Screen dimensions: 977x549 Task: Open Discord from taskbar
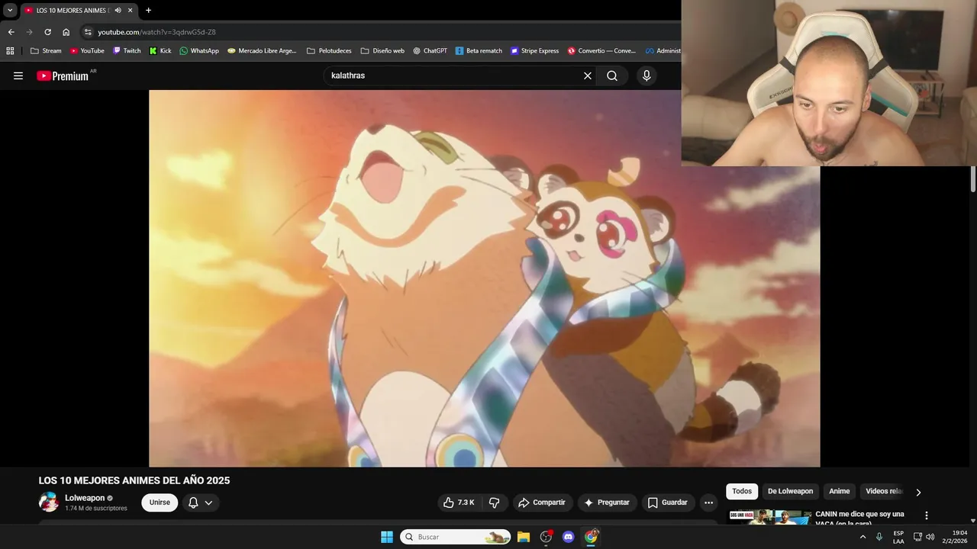(x=568, y=537)
